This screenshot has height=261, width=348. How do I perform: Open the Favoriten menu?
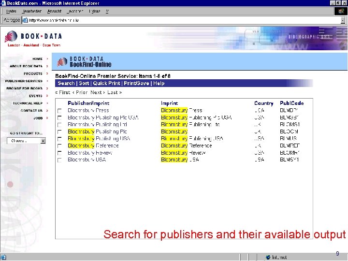point(75,11)
